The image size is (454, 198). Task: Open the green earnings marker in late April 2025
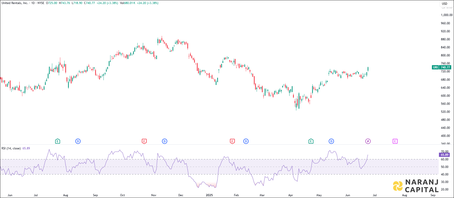click(311, 141)
